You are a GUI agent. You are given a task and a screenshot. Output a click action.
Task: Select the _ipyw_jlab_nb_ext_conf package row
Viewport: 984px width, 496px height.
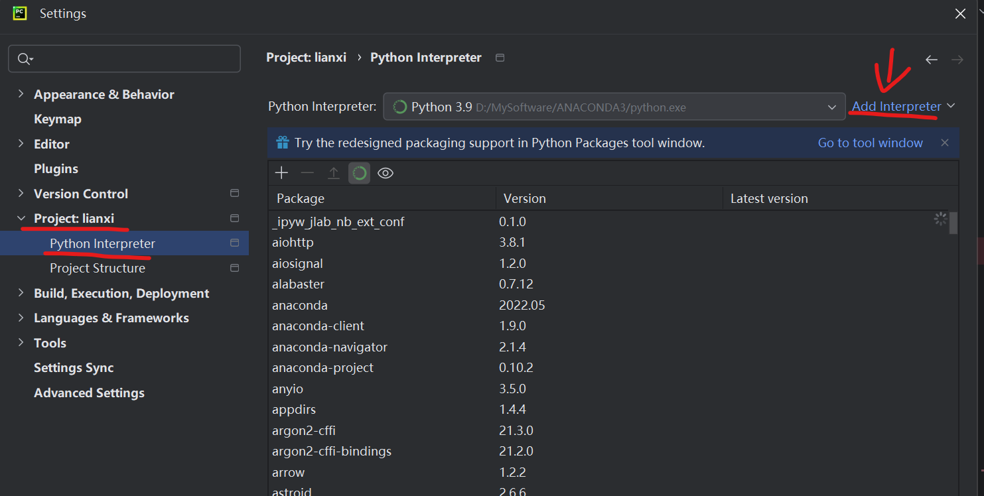[x=608, y=221]
